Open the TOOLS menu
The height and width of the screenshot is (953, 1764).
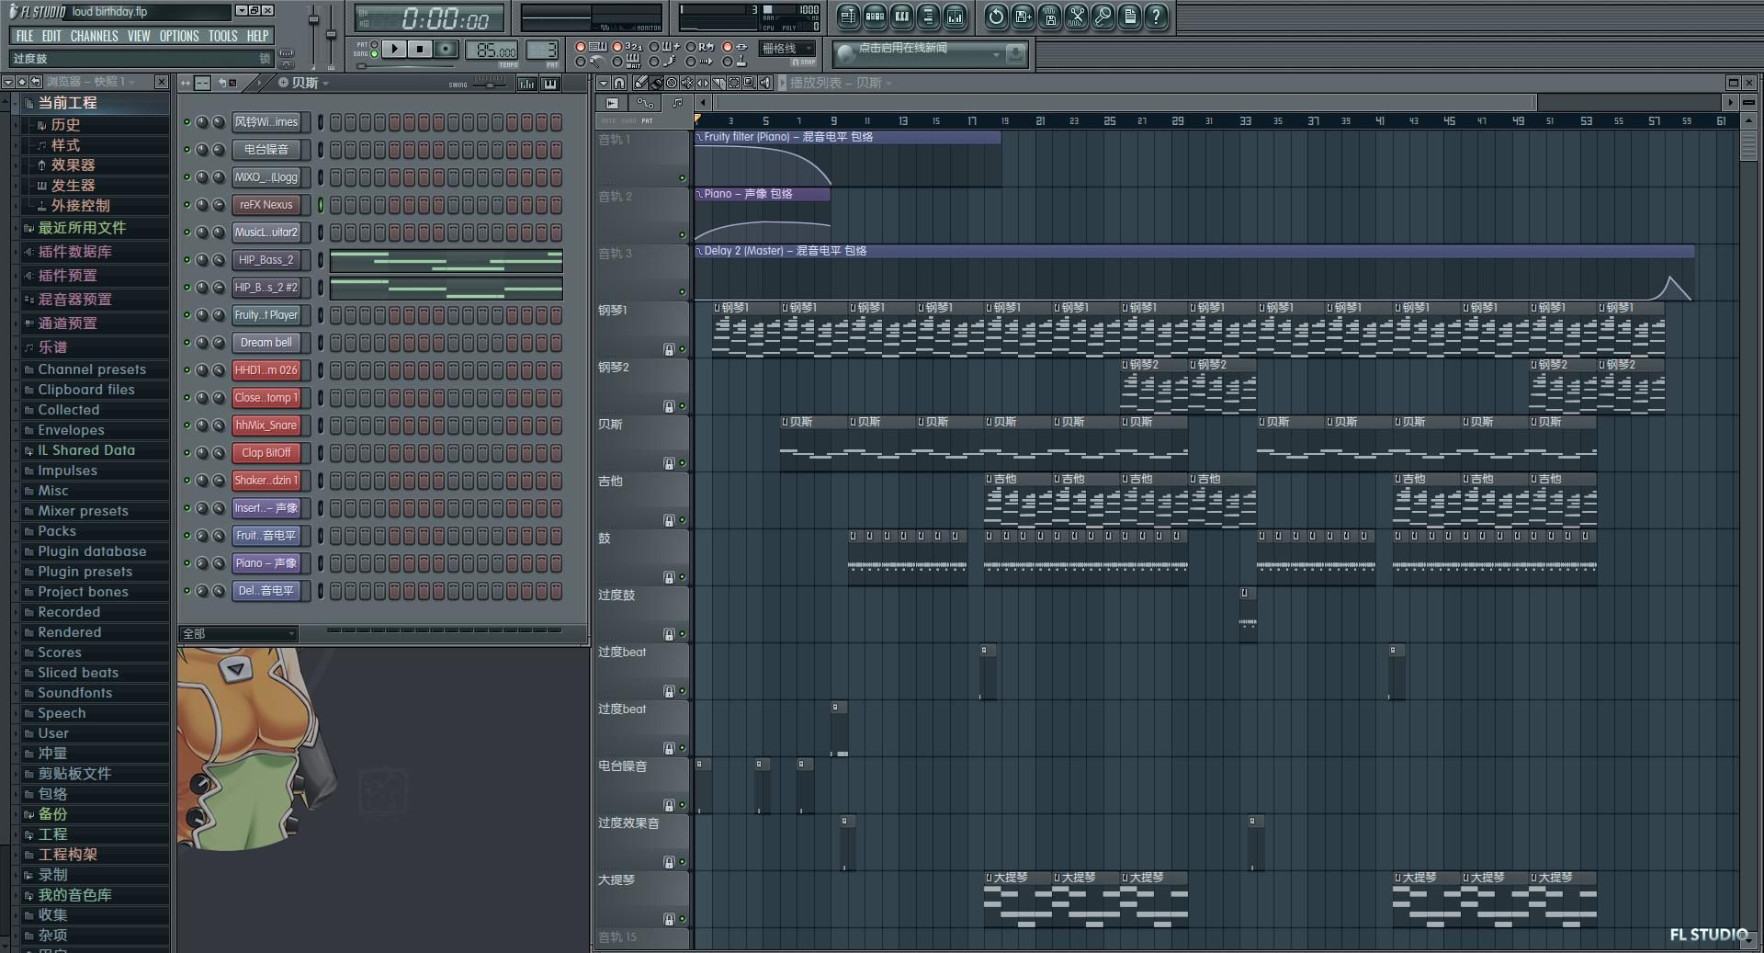222,36
